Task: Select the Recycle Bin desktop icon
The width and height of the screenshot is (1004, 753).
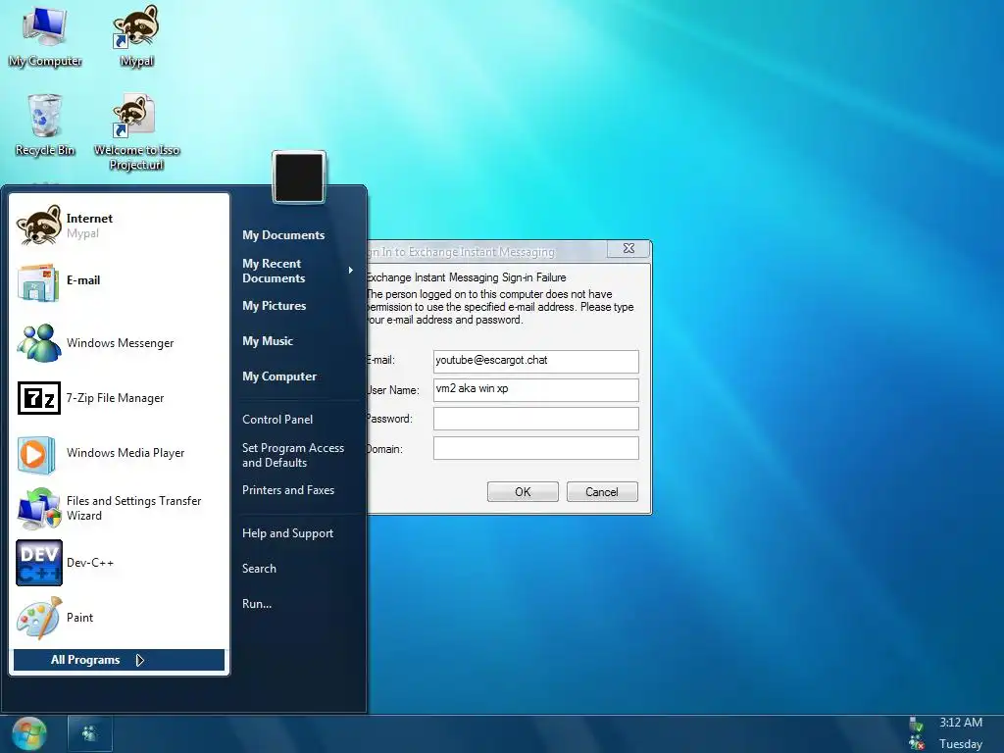Action: point(45,125)
